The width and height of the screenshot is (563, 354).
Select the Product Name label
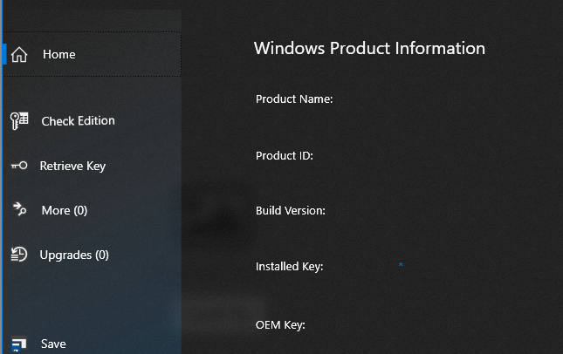click(x=294, y=99)
